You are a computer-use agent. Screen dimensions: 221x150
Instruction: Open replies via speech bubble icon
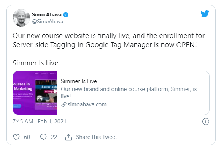tap(43, 137)
